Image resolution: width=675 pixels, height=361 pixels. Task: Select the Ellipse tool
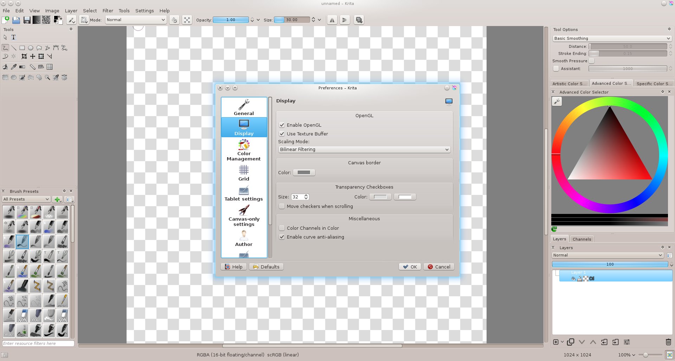point(31,48)
